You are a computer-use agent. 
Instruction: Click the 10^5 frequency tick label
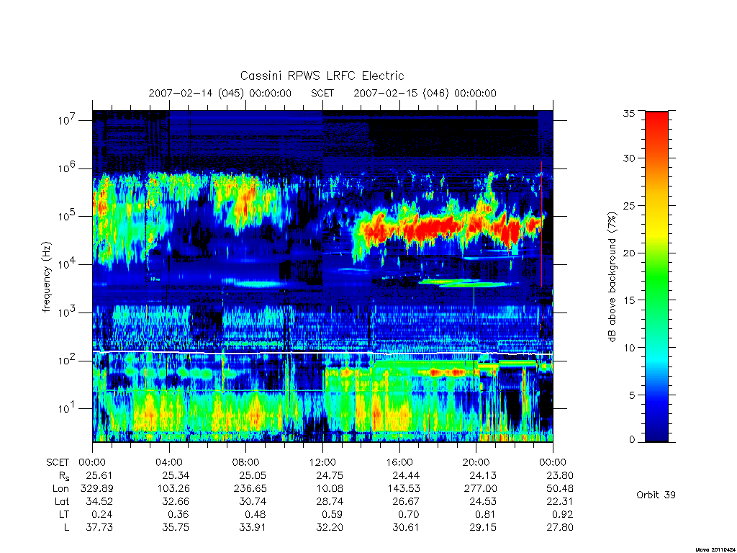[68, 216]
